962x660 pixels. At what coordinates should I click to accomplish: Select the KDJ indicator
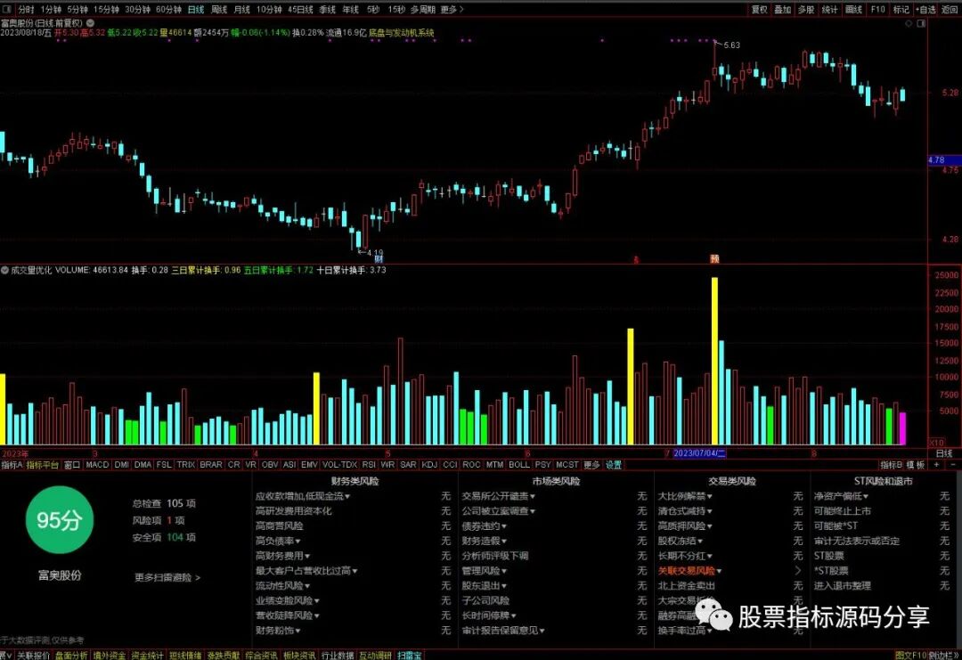click(x=429, y=465)
